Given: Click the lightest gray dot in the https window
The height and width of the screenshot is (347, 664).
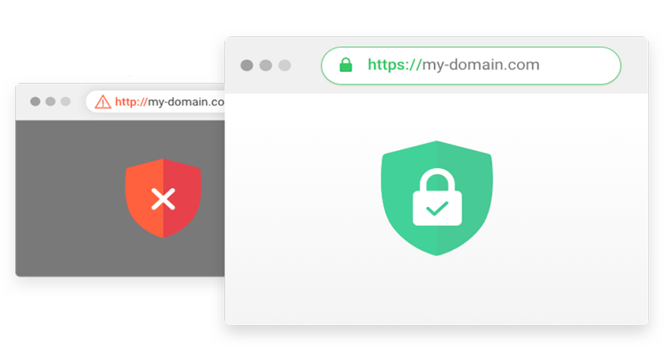Looking at the screenshot, I should click(x=285, y=65).
